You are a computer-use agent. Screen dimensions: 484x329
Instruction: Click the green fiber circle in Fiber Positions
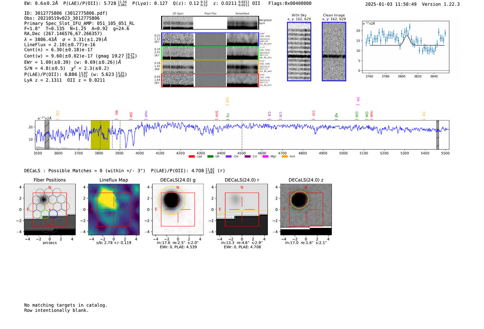(x=45, y=214)
